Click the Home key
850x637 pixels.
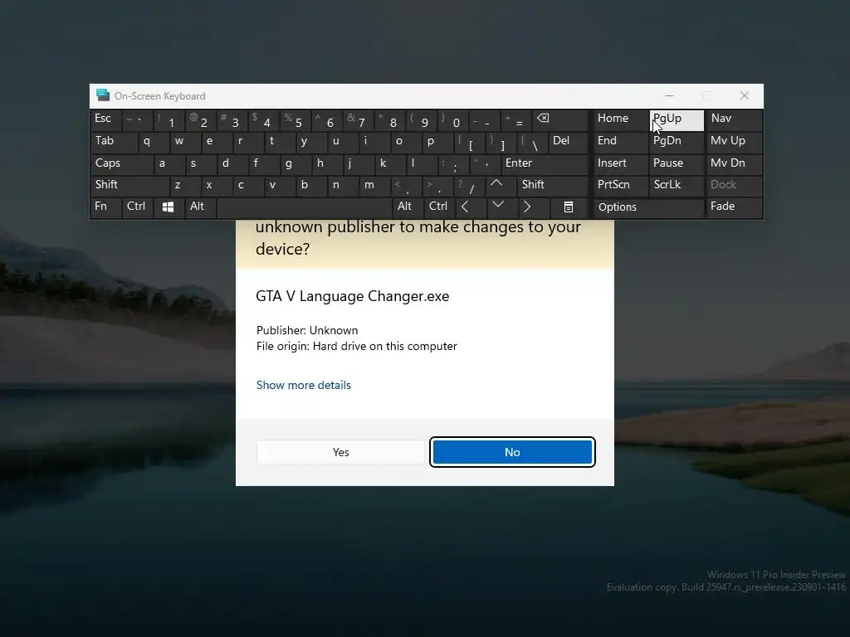click(x=621, y=119)
